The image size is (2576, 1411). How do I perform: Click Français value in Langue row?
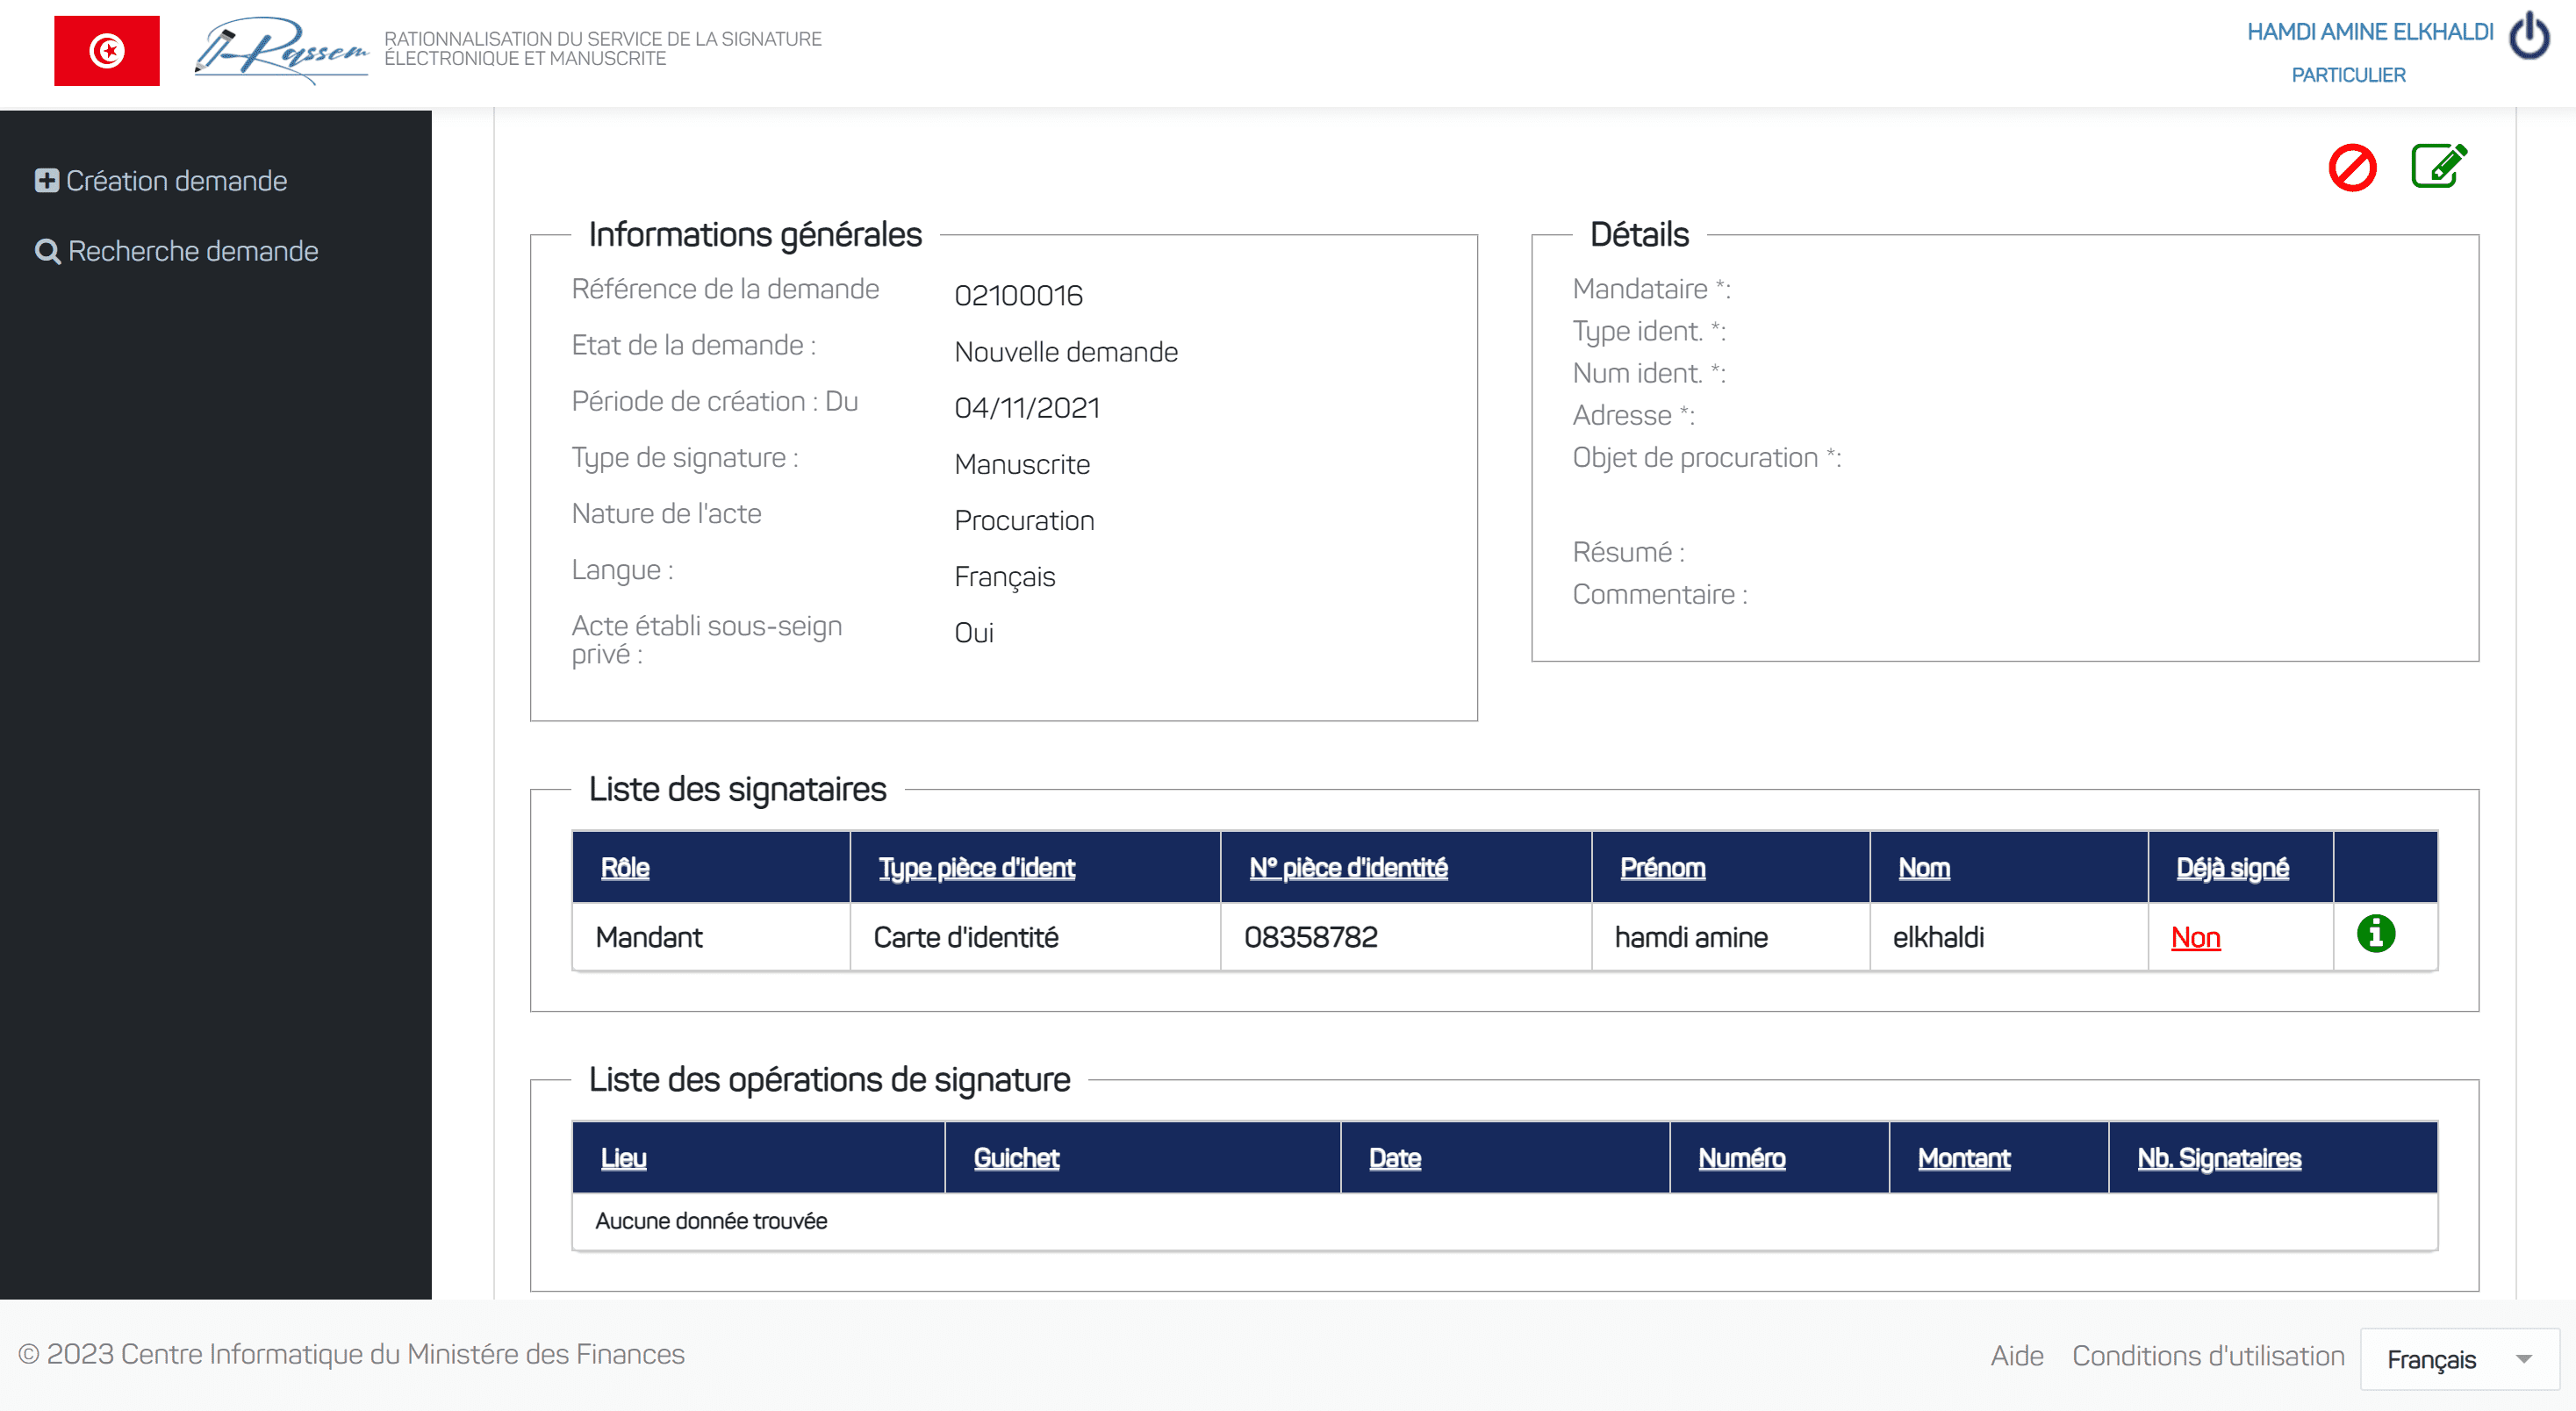coord(1005,577)
